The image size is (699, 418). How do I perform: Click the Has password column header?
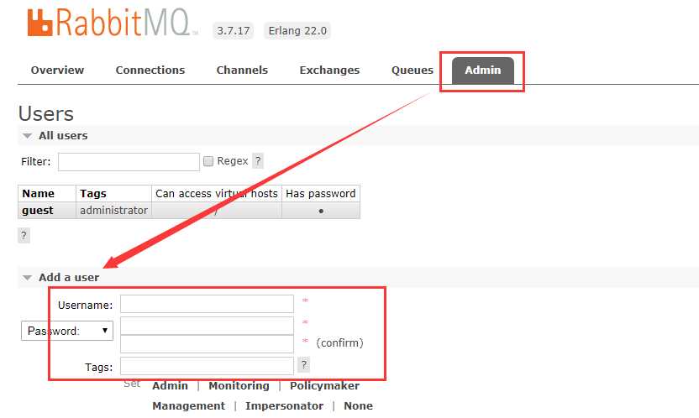point(321,194)
